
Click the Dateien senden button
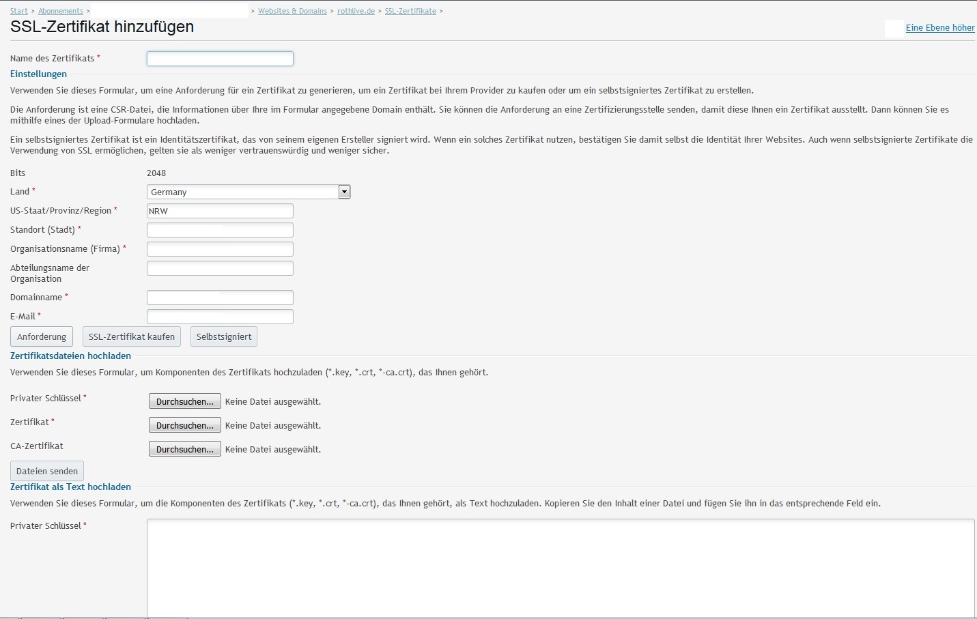[x=47, y=471]
